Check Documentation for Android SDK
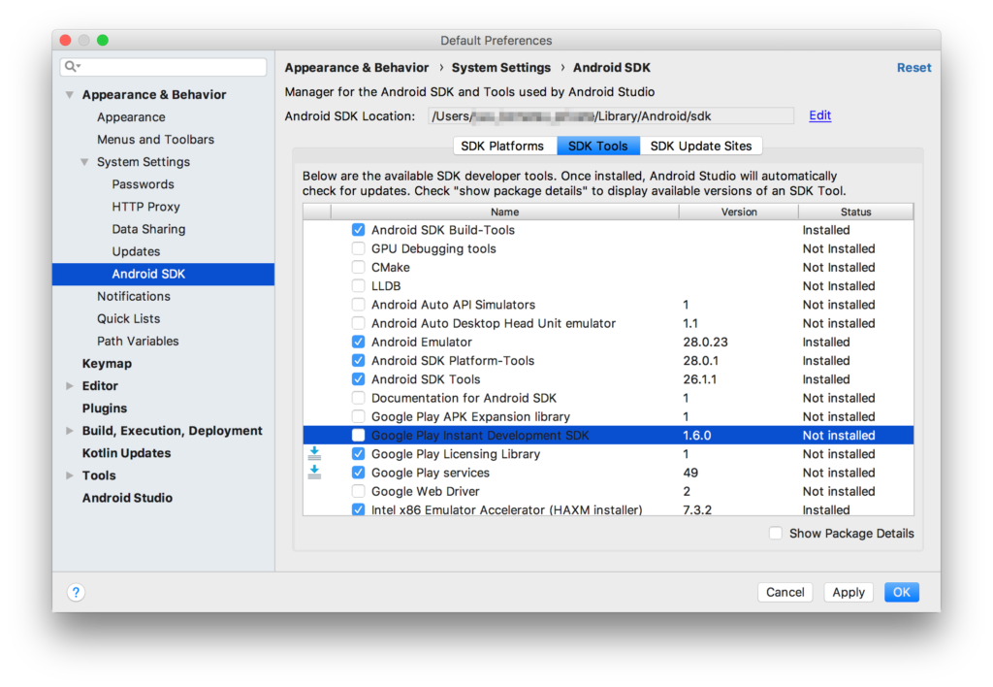 pos(359,398)
